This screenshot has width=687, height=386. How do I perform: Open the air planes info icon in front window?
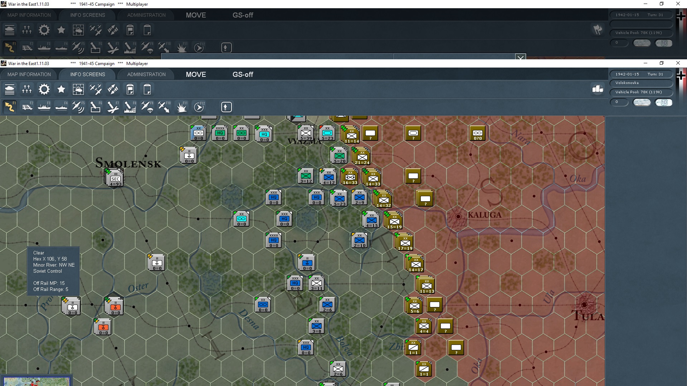pyautogui.click(x=96, y=89)
